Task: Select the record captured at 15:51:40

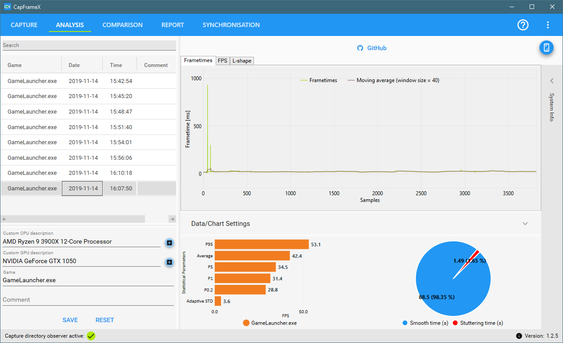Action: tap(88, 127)
